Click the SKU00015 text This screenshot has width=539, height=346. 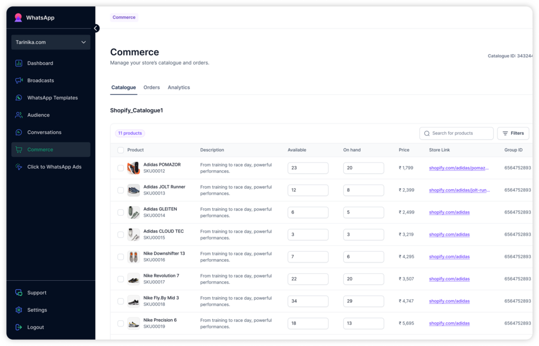154,238
